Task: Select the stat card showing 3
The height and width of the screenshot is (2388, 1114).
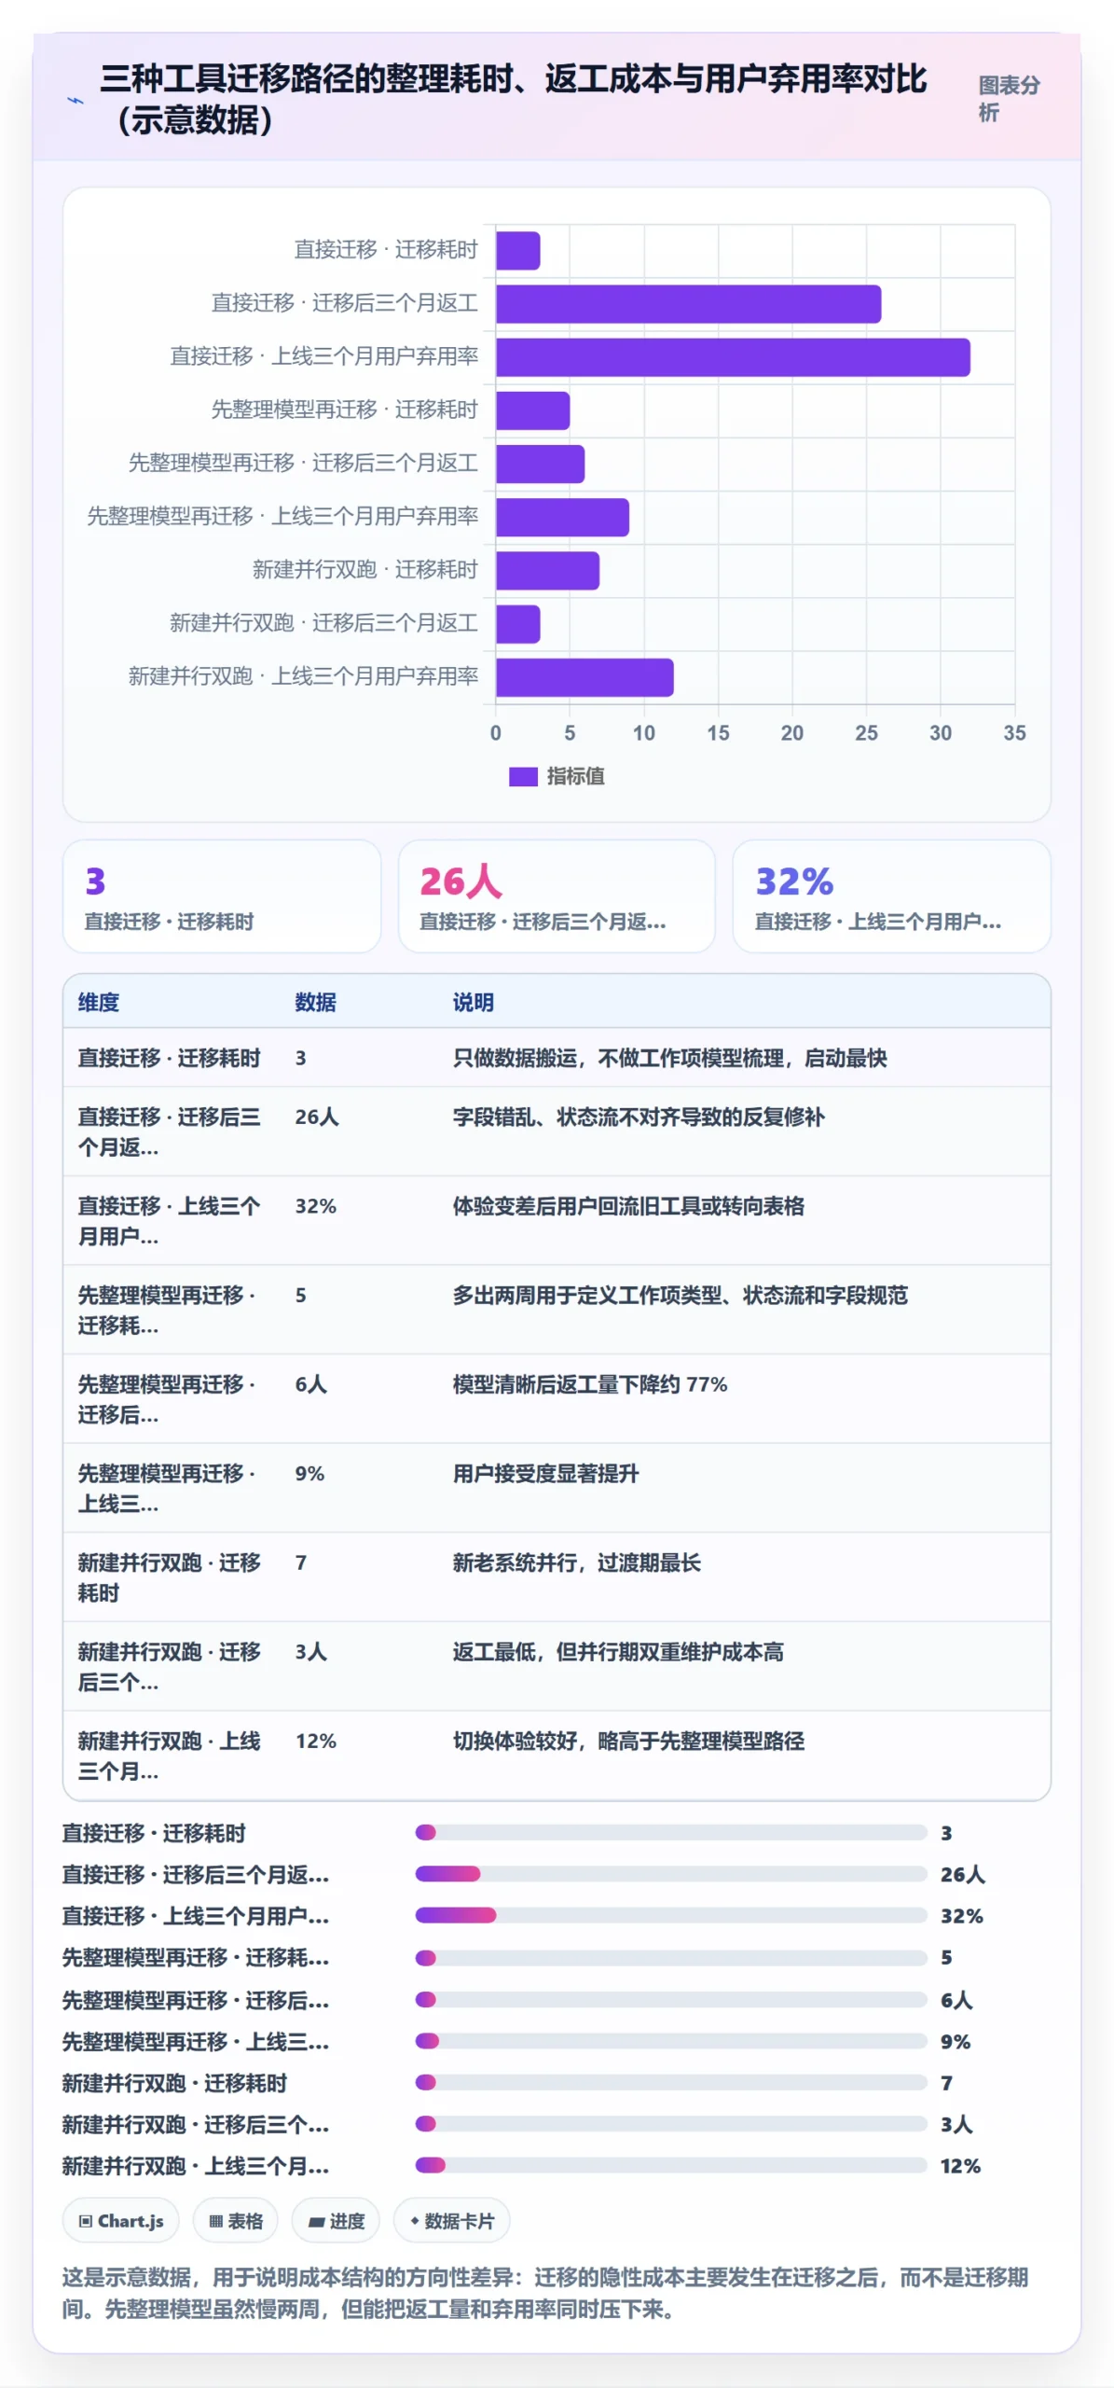Action: click(x=222, y=896)
